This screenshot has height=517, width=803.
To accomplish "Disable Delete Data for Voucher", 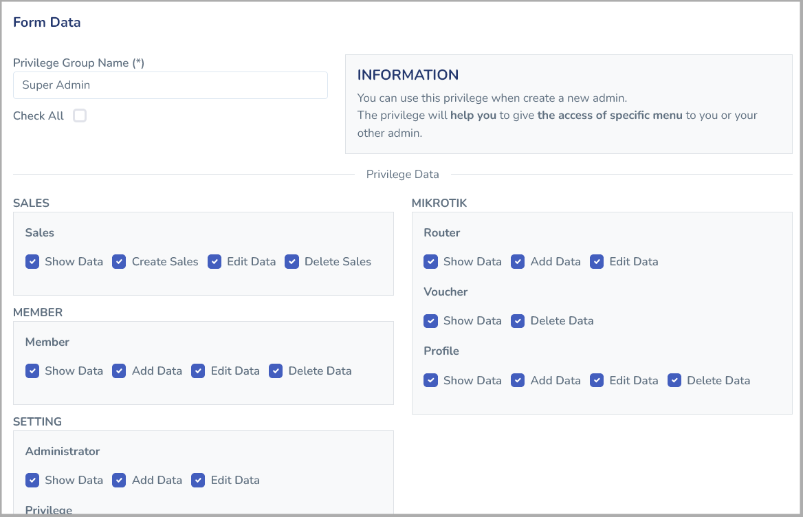I will [x=518, y=321].
